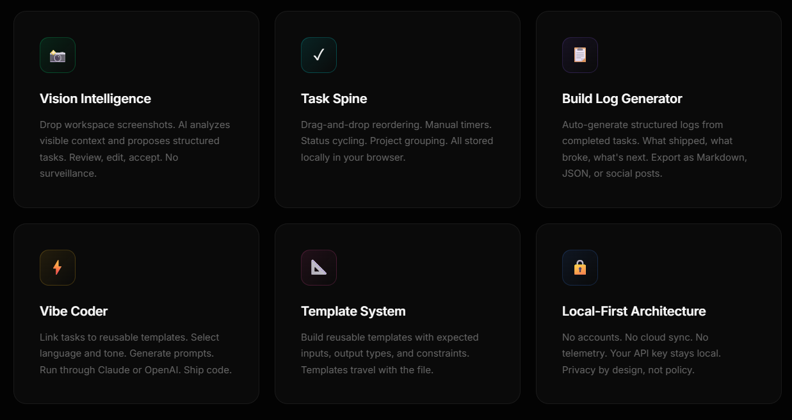Click the camera icon for Vision Intelligence
The height and width of the screenshot is (420, 792).
[x=58, y=55]
